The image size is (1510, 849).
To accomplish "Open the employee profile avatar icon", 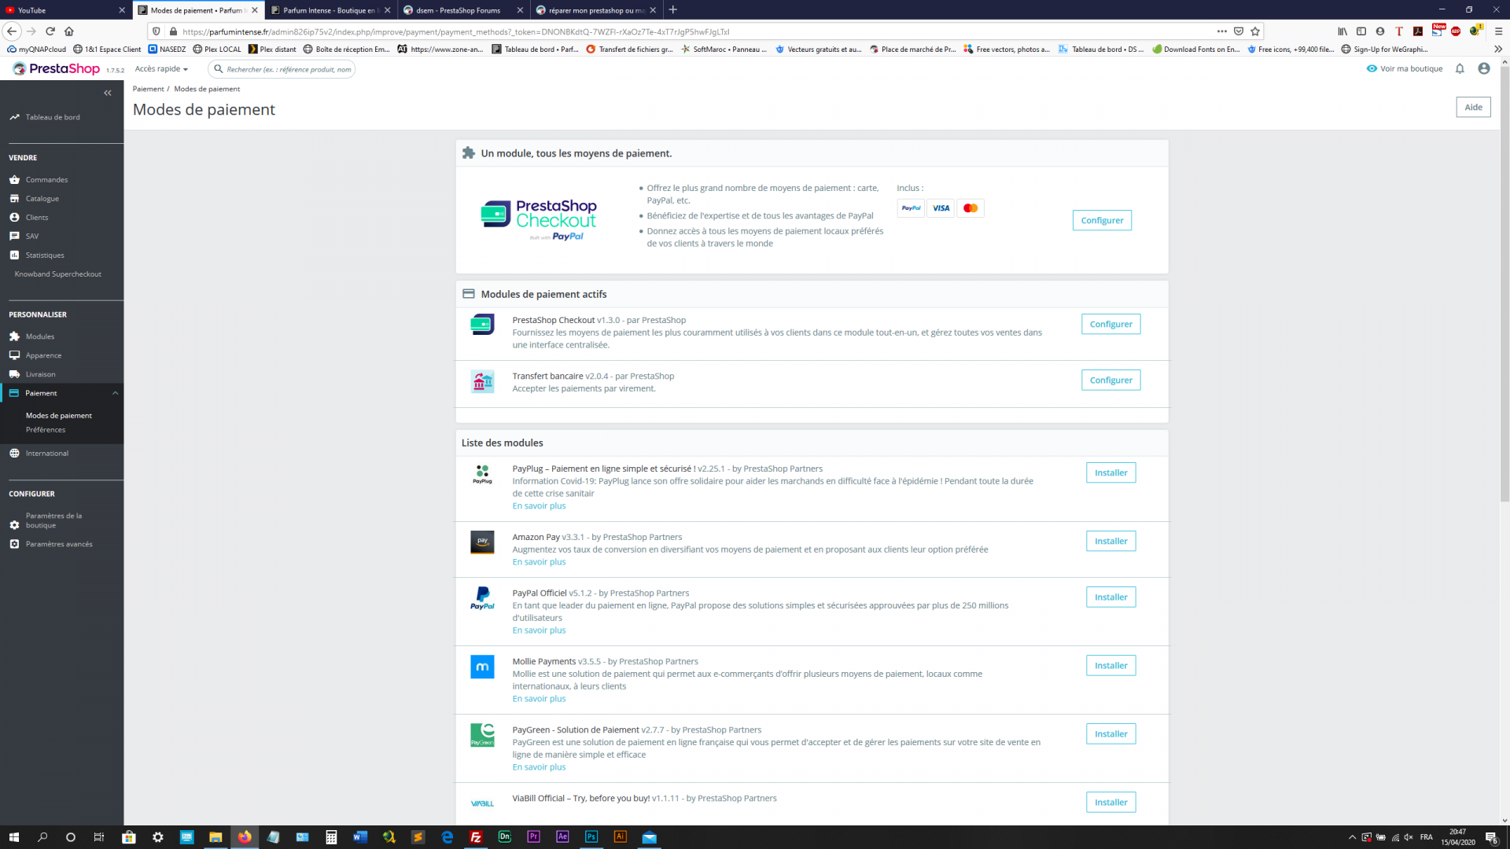I will (x=1484, y=69).
